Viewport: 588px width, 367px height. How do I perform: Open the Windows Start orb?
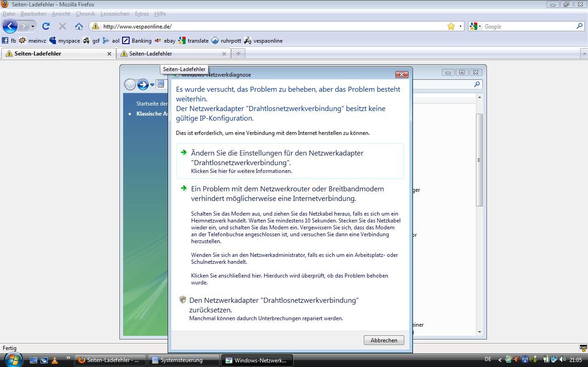click(x=12, y=360)
